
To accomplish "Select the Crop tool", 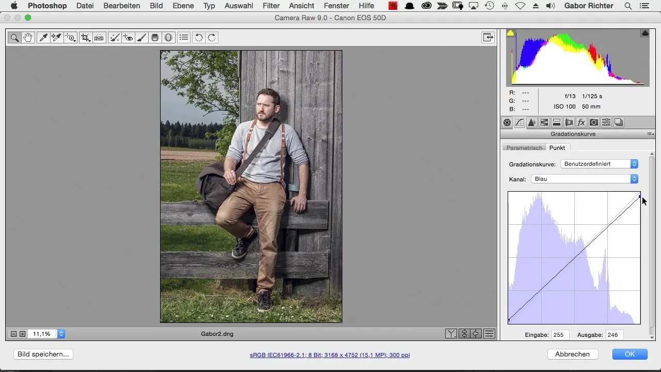I will coord(86,38).
